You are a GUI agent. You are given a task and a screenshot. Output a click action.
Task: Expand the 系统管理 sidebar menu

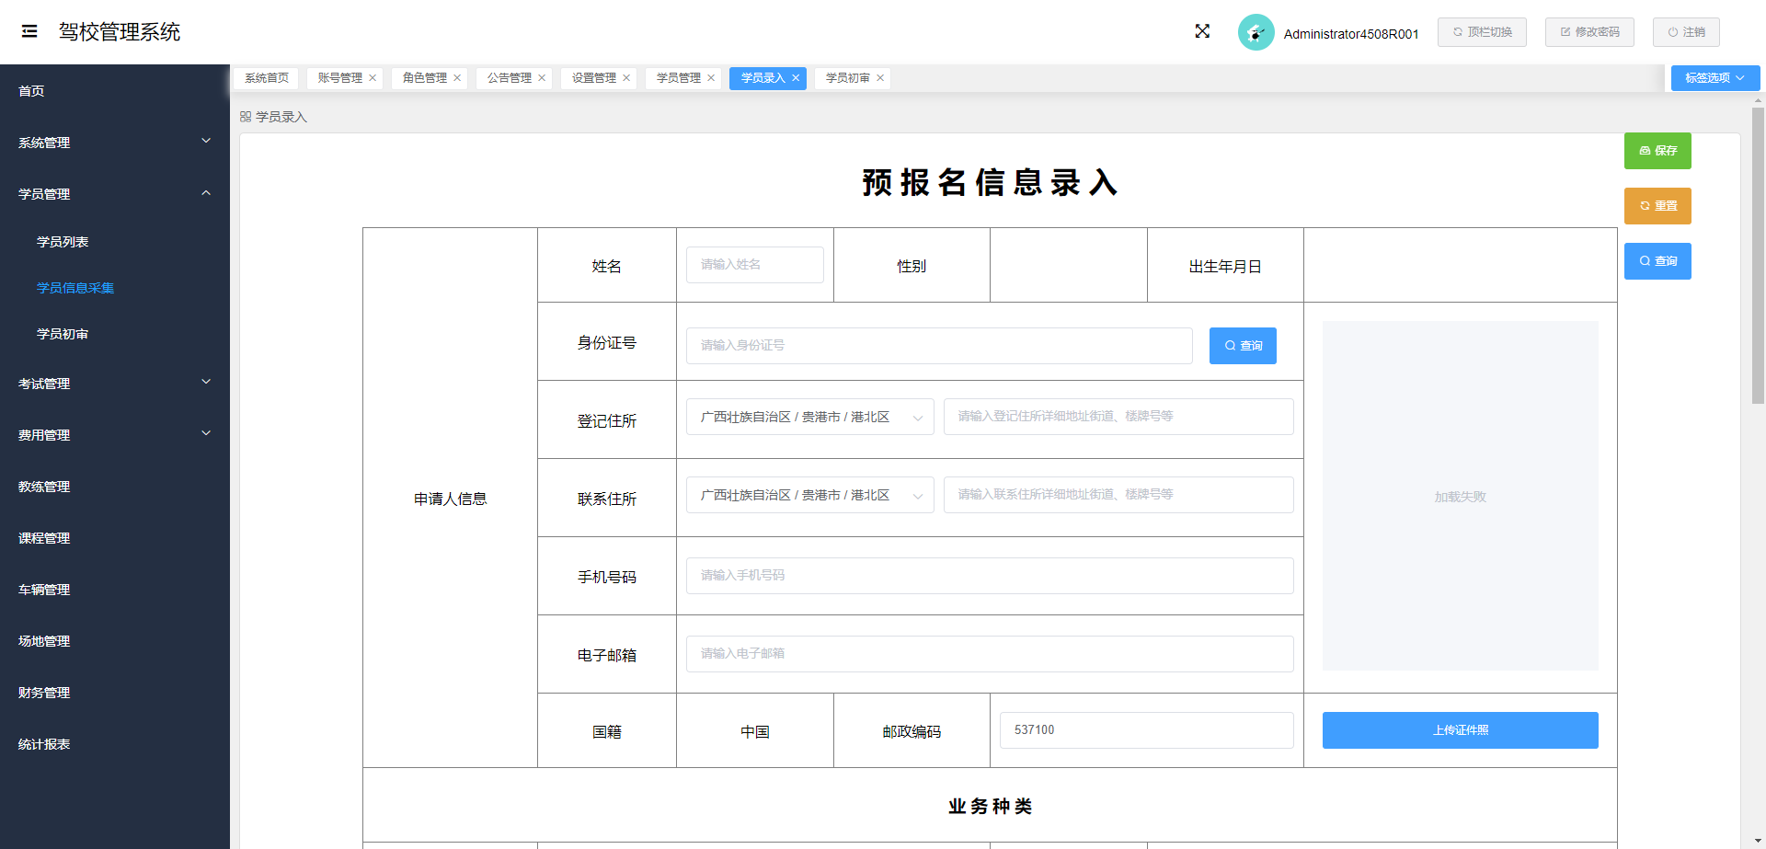point(115,143)
